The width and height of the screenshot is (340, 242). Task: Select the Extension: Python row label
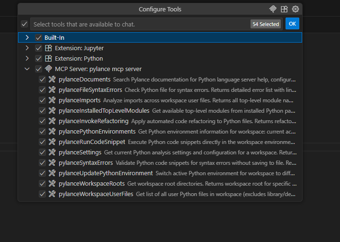tap(79, 59)
